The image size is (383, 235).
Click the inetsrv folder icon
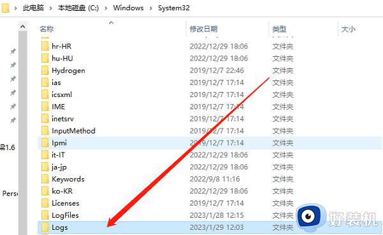(45, 119)
